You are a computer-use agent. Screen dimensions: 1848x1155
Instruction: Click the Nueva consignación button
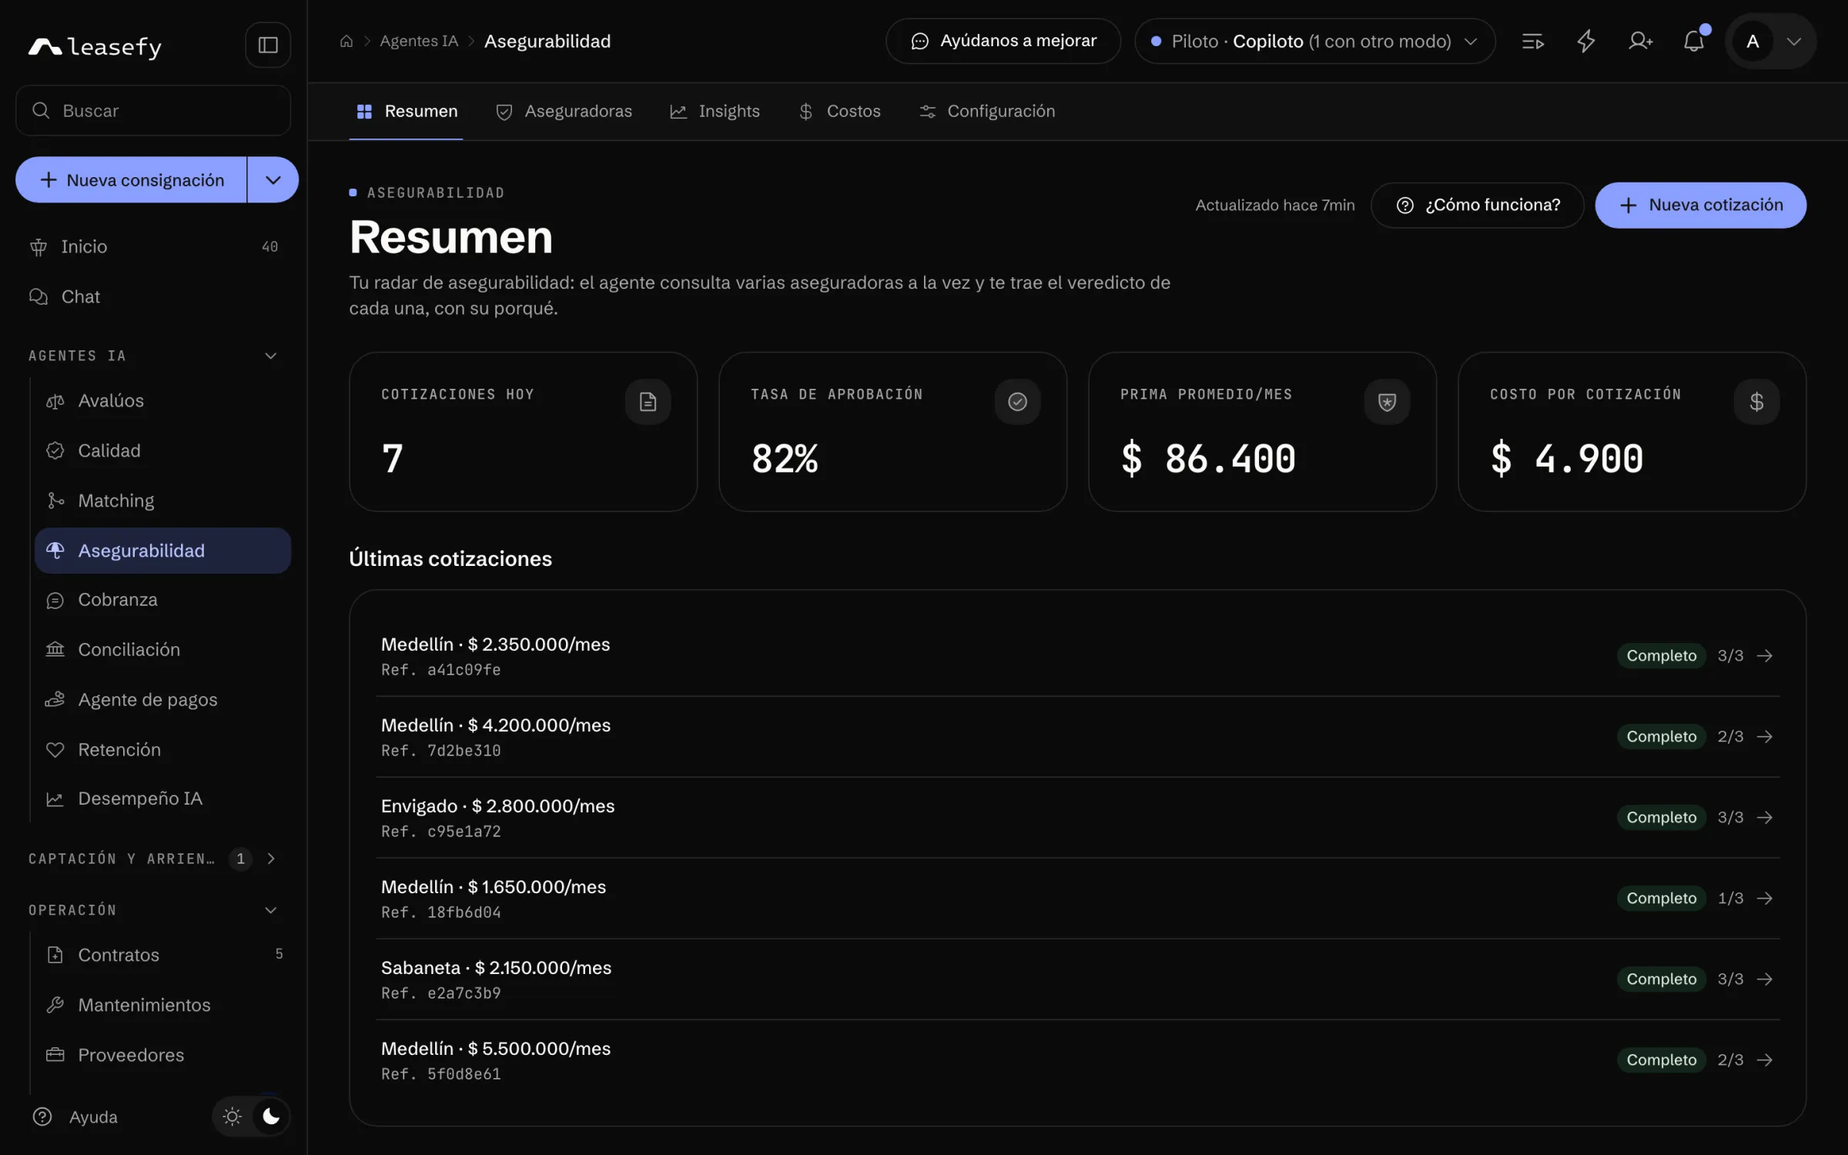tap(132, 179)
